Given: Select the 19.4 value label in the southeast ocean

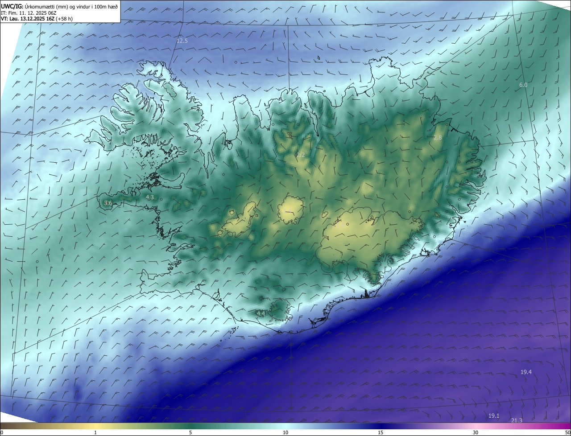Looking at the screenshot, I should (526, 372).
